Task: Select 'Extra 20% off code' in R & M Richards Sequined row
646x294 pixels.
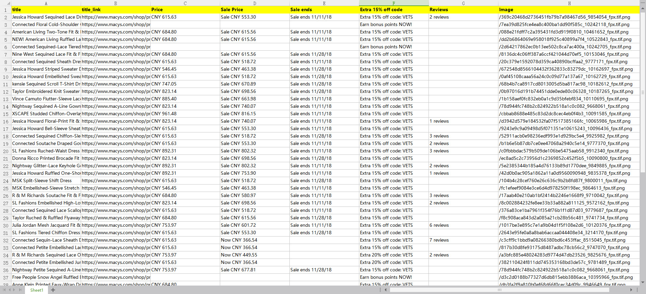Action: (394, 255)
